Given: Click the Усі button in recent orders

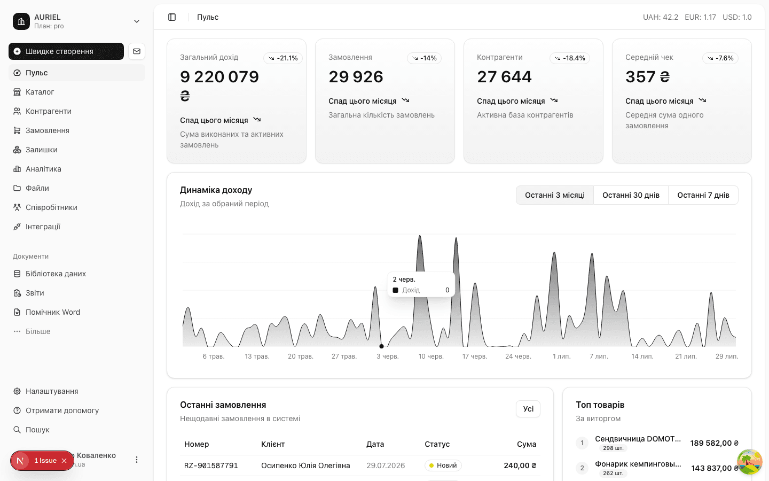Looking at the screenshot, I should click(x=528, y=409).
